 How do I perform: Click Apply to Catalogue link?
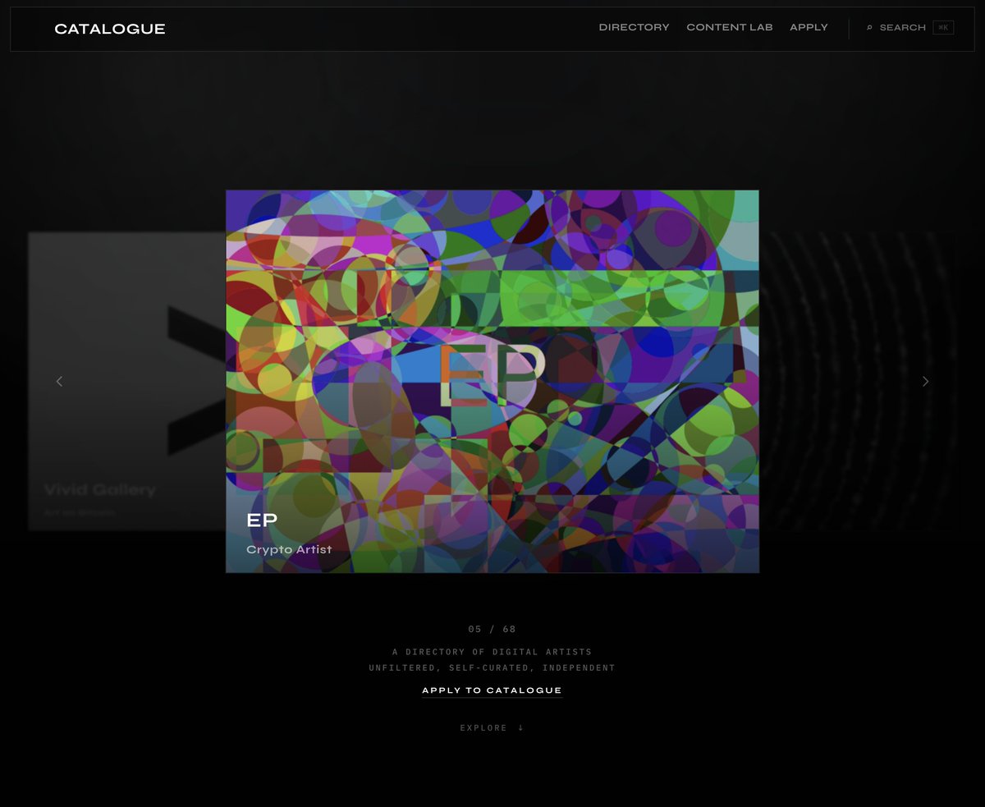pyautogui.click(x=492, y=690)
